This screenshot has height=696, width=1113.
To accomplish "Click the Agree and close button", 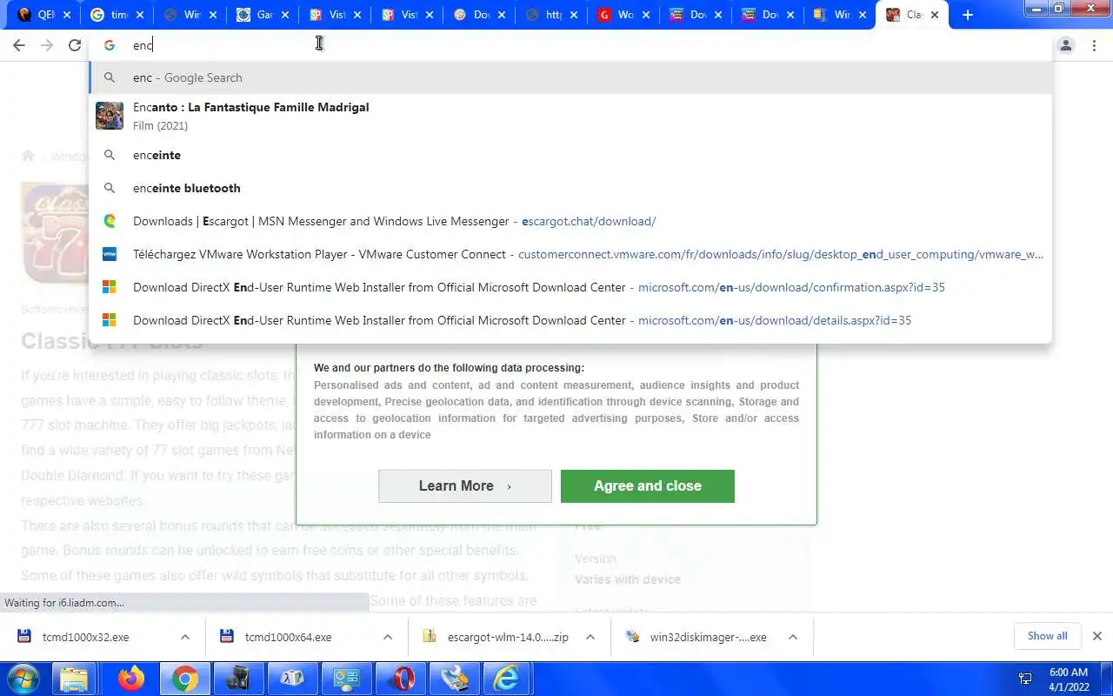I will 648,486.
